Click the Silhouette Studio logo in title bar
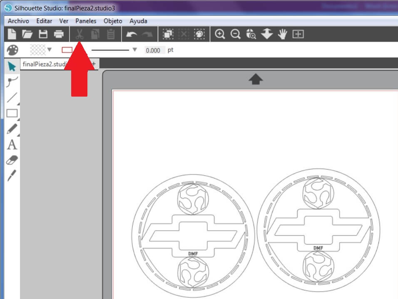 tap(8, 8)
